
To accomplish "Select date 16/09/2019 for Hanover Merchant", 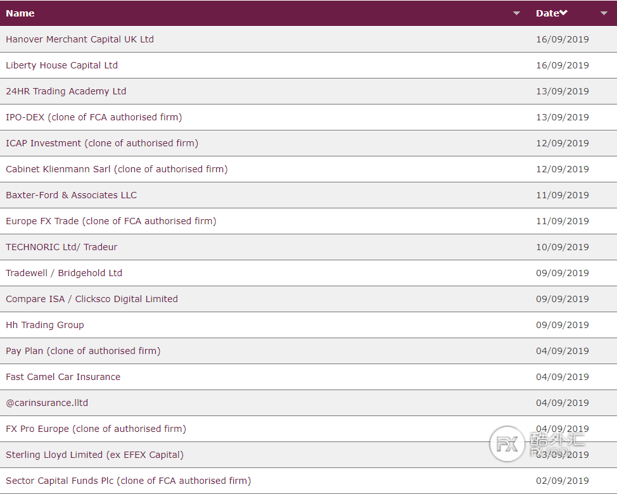I will tap(563, 39).
